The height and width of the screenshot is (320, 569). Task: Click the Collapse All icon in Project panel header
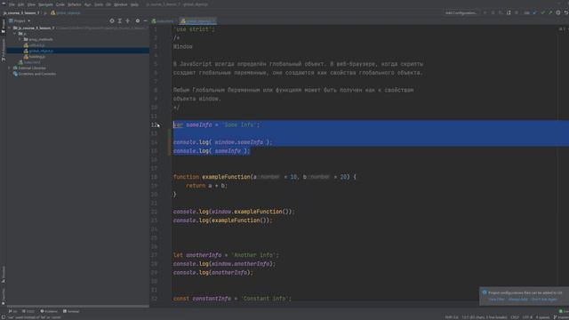(128, 21)
